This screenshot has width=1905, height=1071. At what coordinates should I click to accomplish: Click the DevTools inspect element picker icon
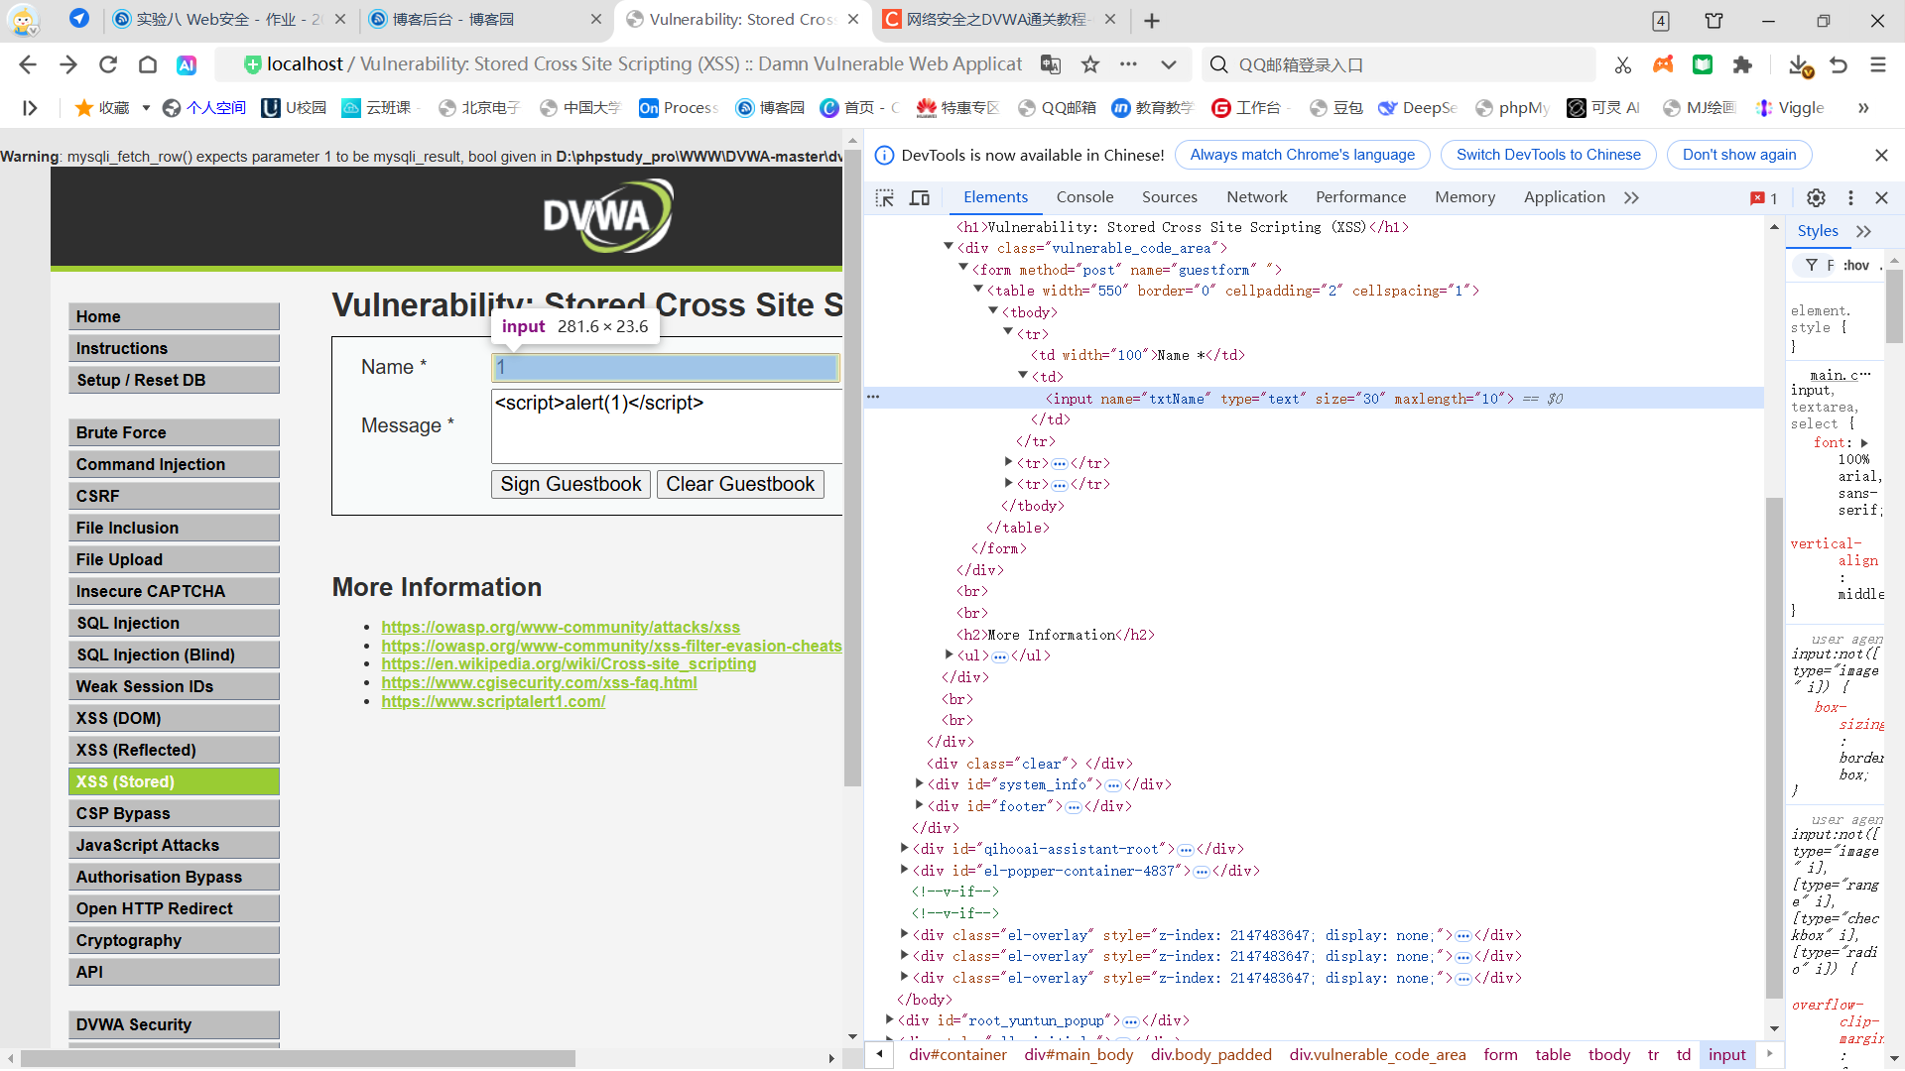pyautogui.click(x=884, y=197)
